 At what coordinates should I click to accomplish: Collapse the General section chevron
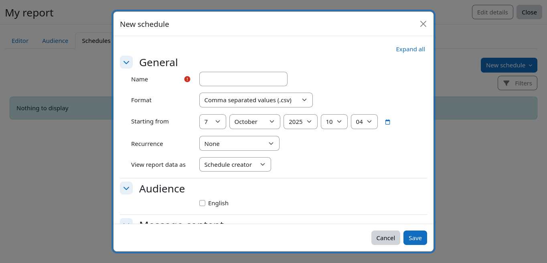pyautogui.click(x=126, y=62)
